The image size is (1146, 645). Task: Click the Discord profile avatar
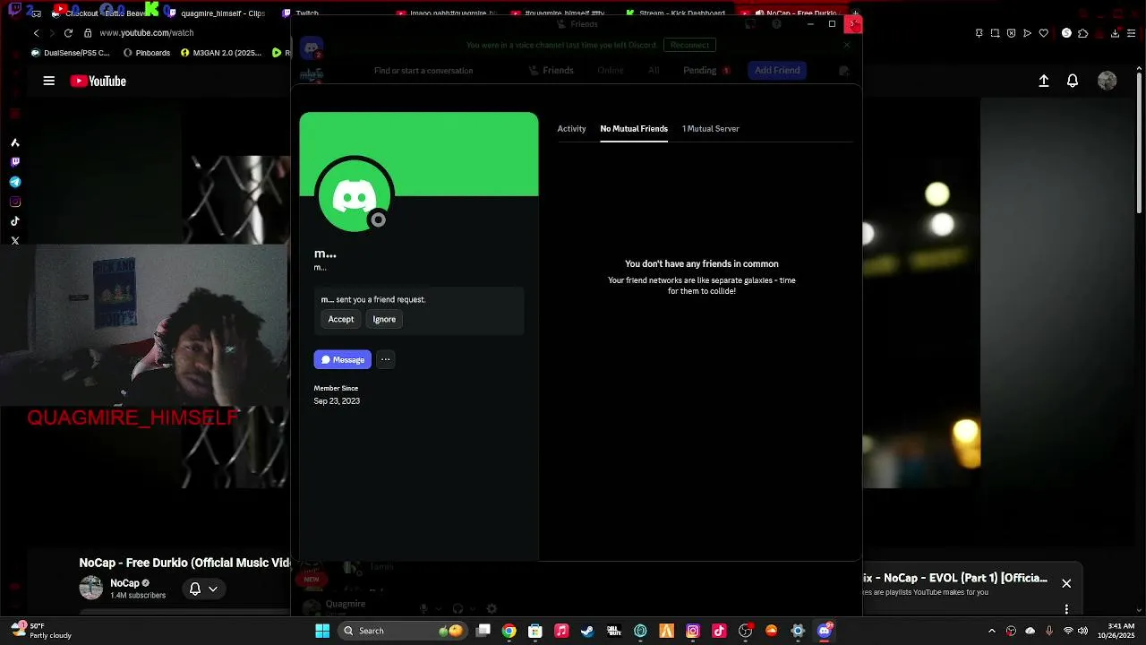(x=355, y=195)
